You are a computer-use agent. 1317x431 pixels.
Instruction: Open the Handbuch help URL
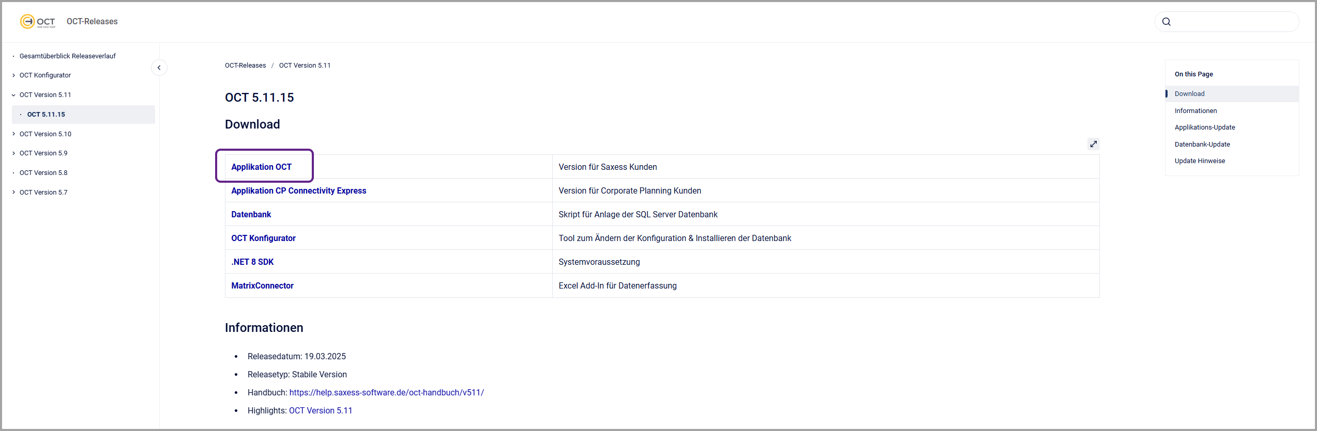tap(386, 392)
